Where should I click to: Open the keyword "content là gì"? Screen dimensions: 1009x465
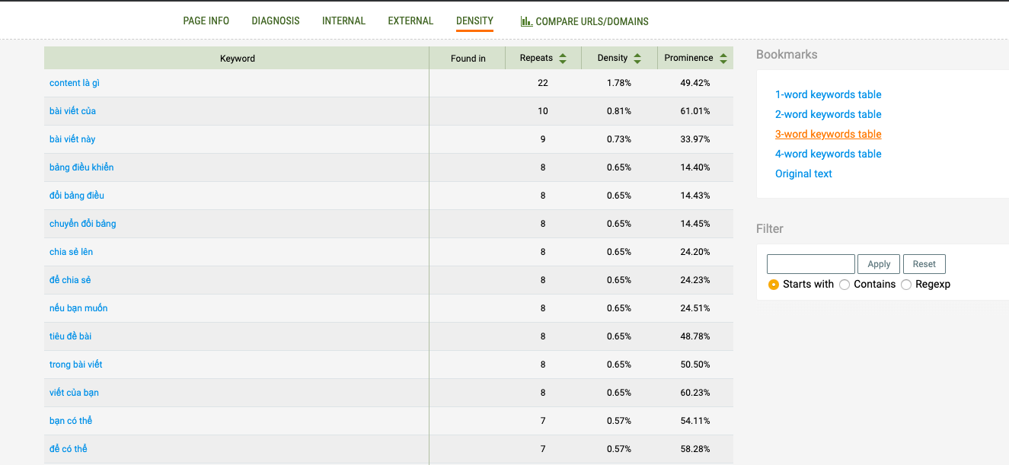[x=75, y=83]
